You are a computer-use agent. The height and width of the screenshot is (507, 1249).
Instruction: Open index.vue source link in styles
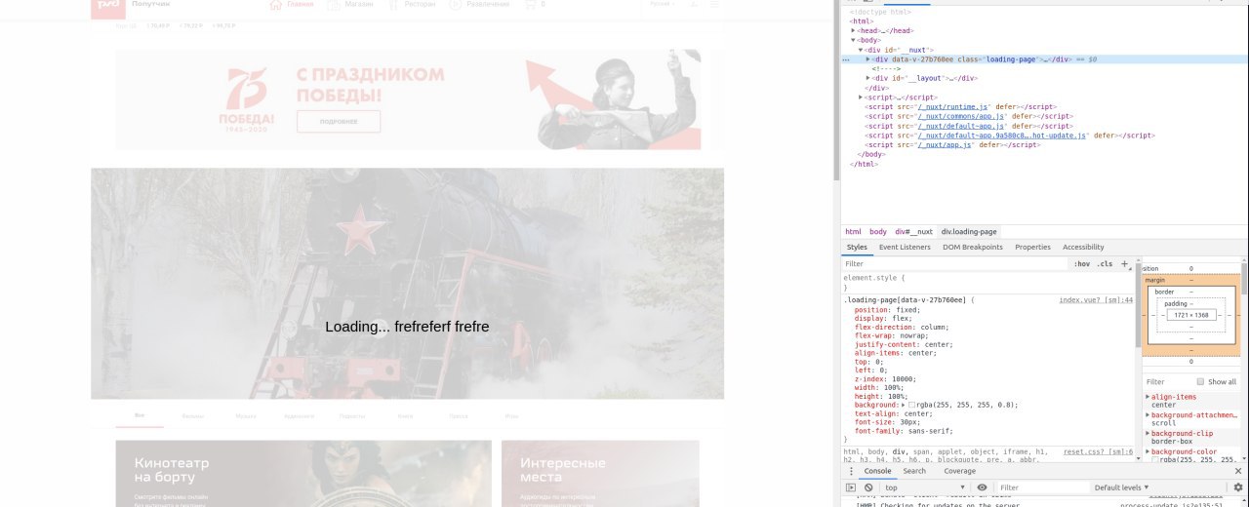click(1096, 300)
